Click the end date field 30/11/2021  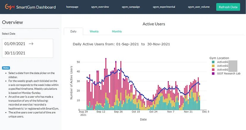(15, 53)
